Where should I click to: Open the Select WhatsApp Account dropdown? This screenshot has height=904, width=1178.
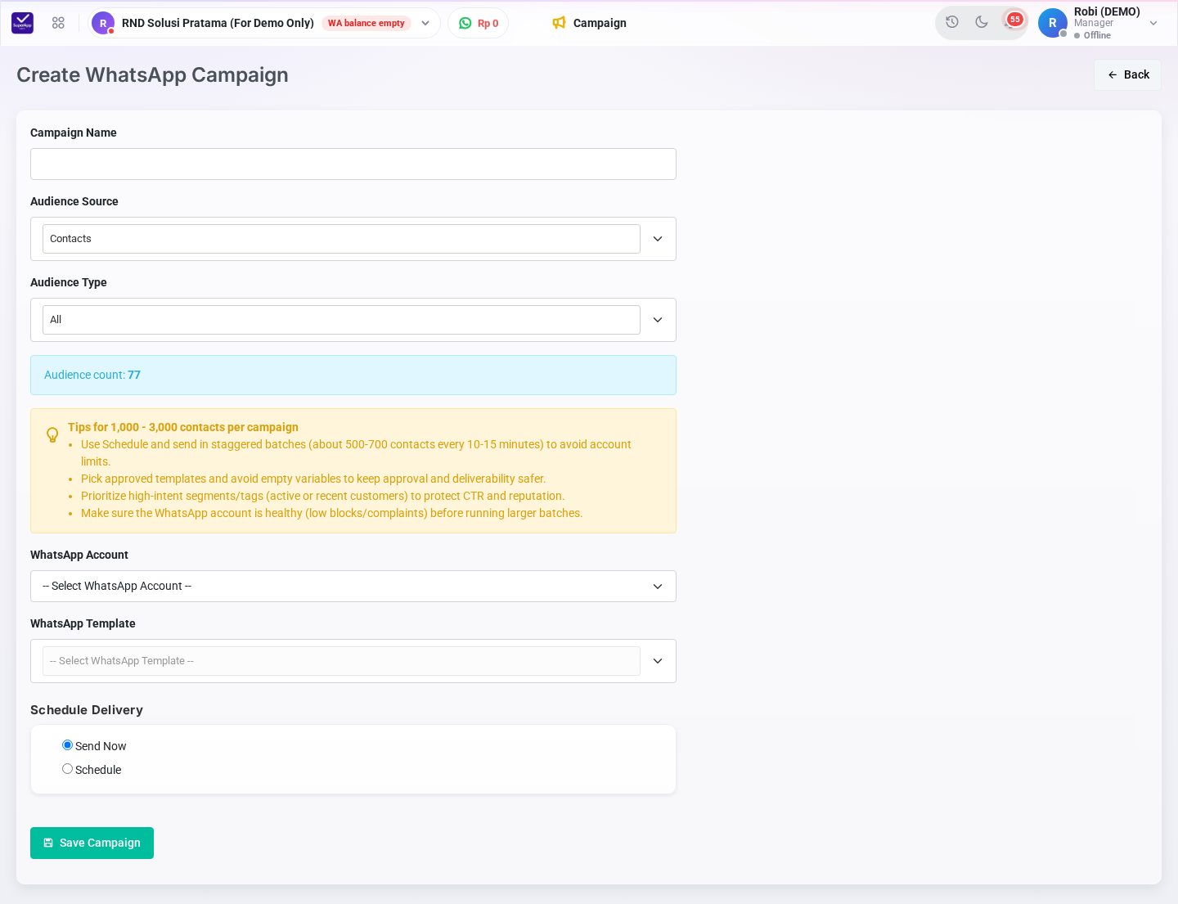coord(353,586)
